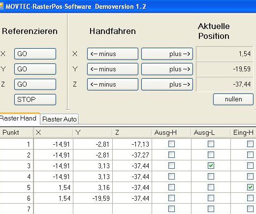Image resolution: width=256 pixels, height=214 pixels.
Task: Select point 6 Z cell -37,44
Action: click(x=132, y=198)
